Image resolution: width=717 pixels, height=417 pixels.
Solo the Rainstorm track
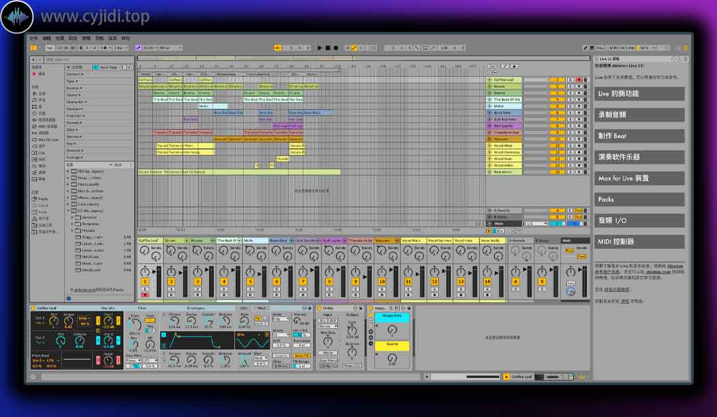571,173
